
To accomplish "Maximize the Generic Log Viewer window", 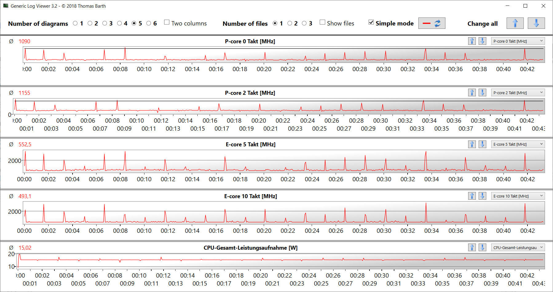I will 525,6.
